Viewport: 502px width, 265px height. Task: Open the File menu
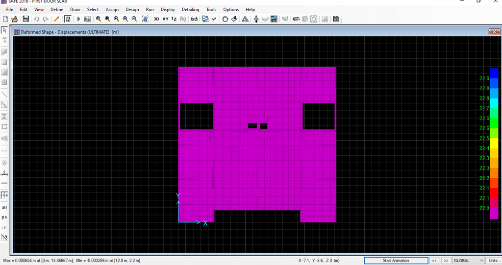pos(10,10)
